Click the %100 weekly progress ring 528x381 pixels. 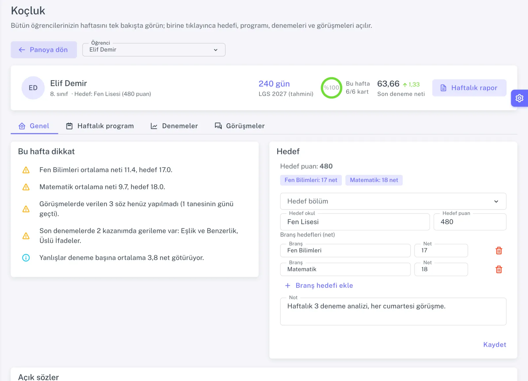coord(331,88)
